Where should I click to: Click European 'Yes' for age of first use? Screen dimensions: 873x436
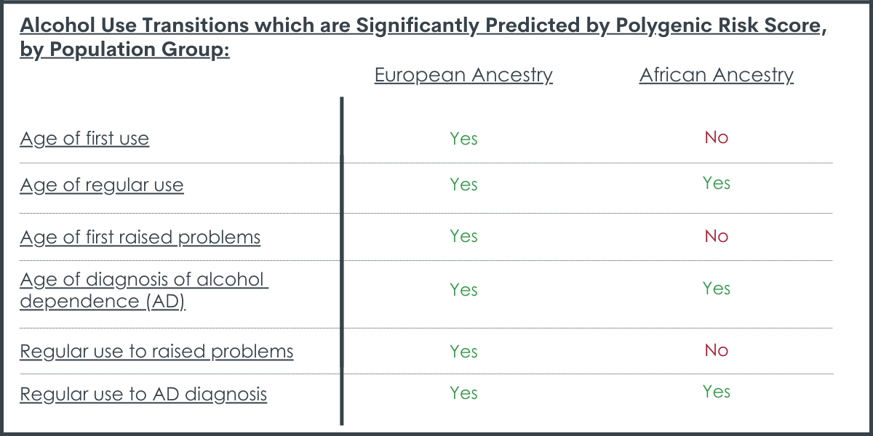[463, 138]
